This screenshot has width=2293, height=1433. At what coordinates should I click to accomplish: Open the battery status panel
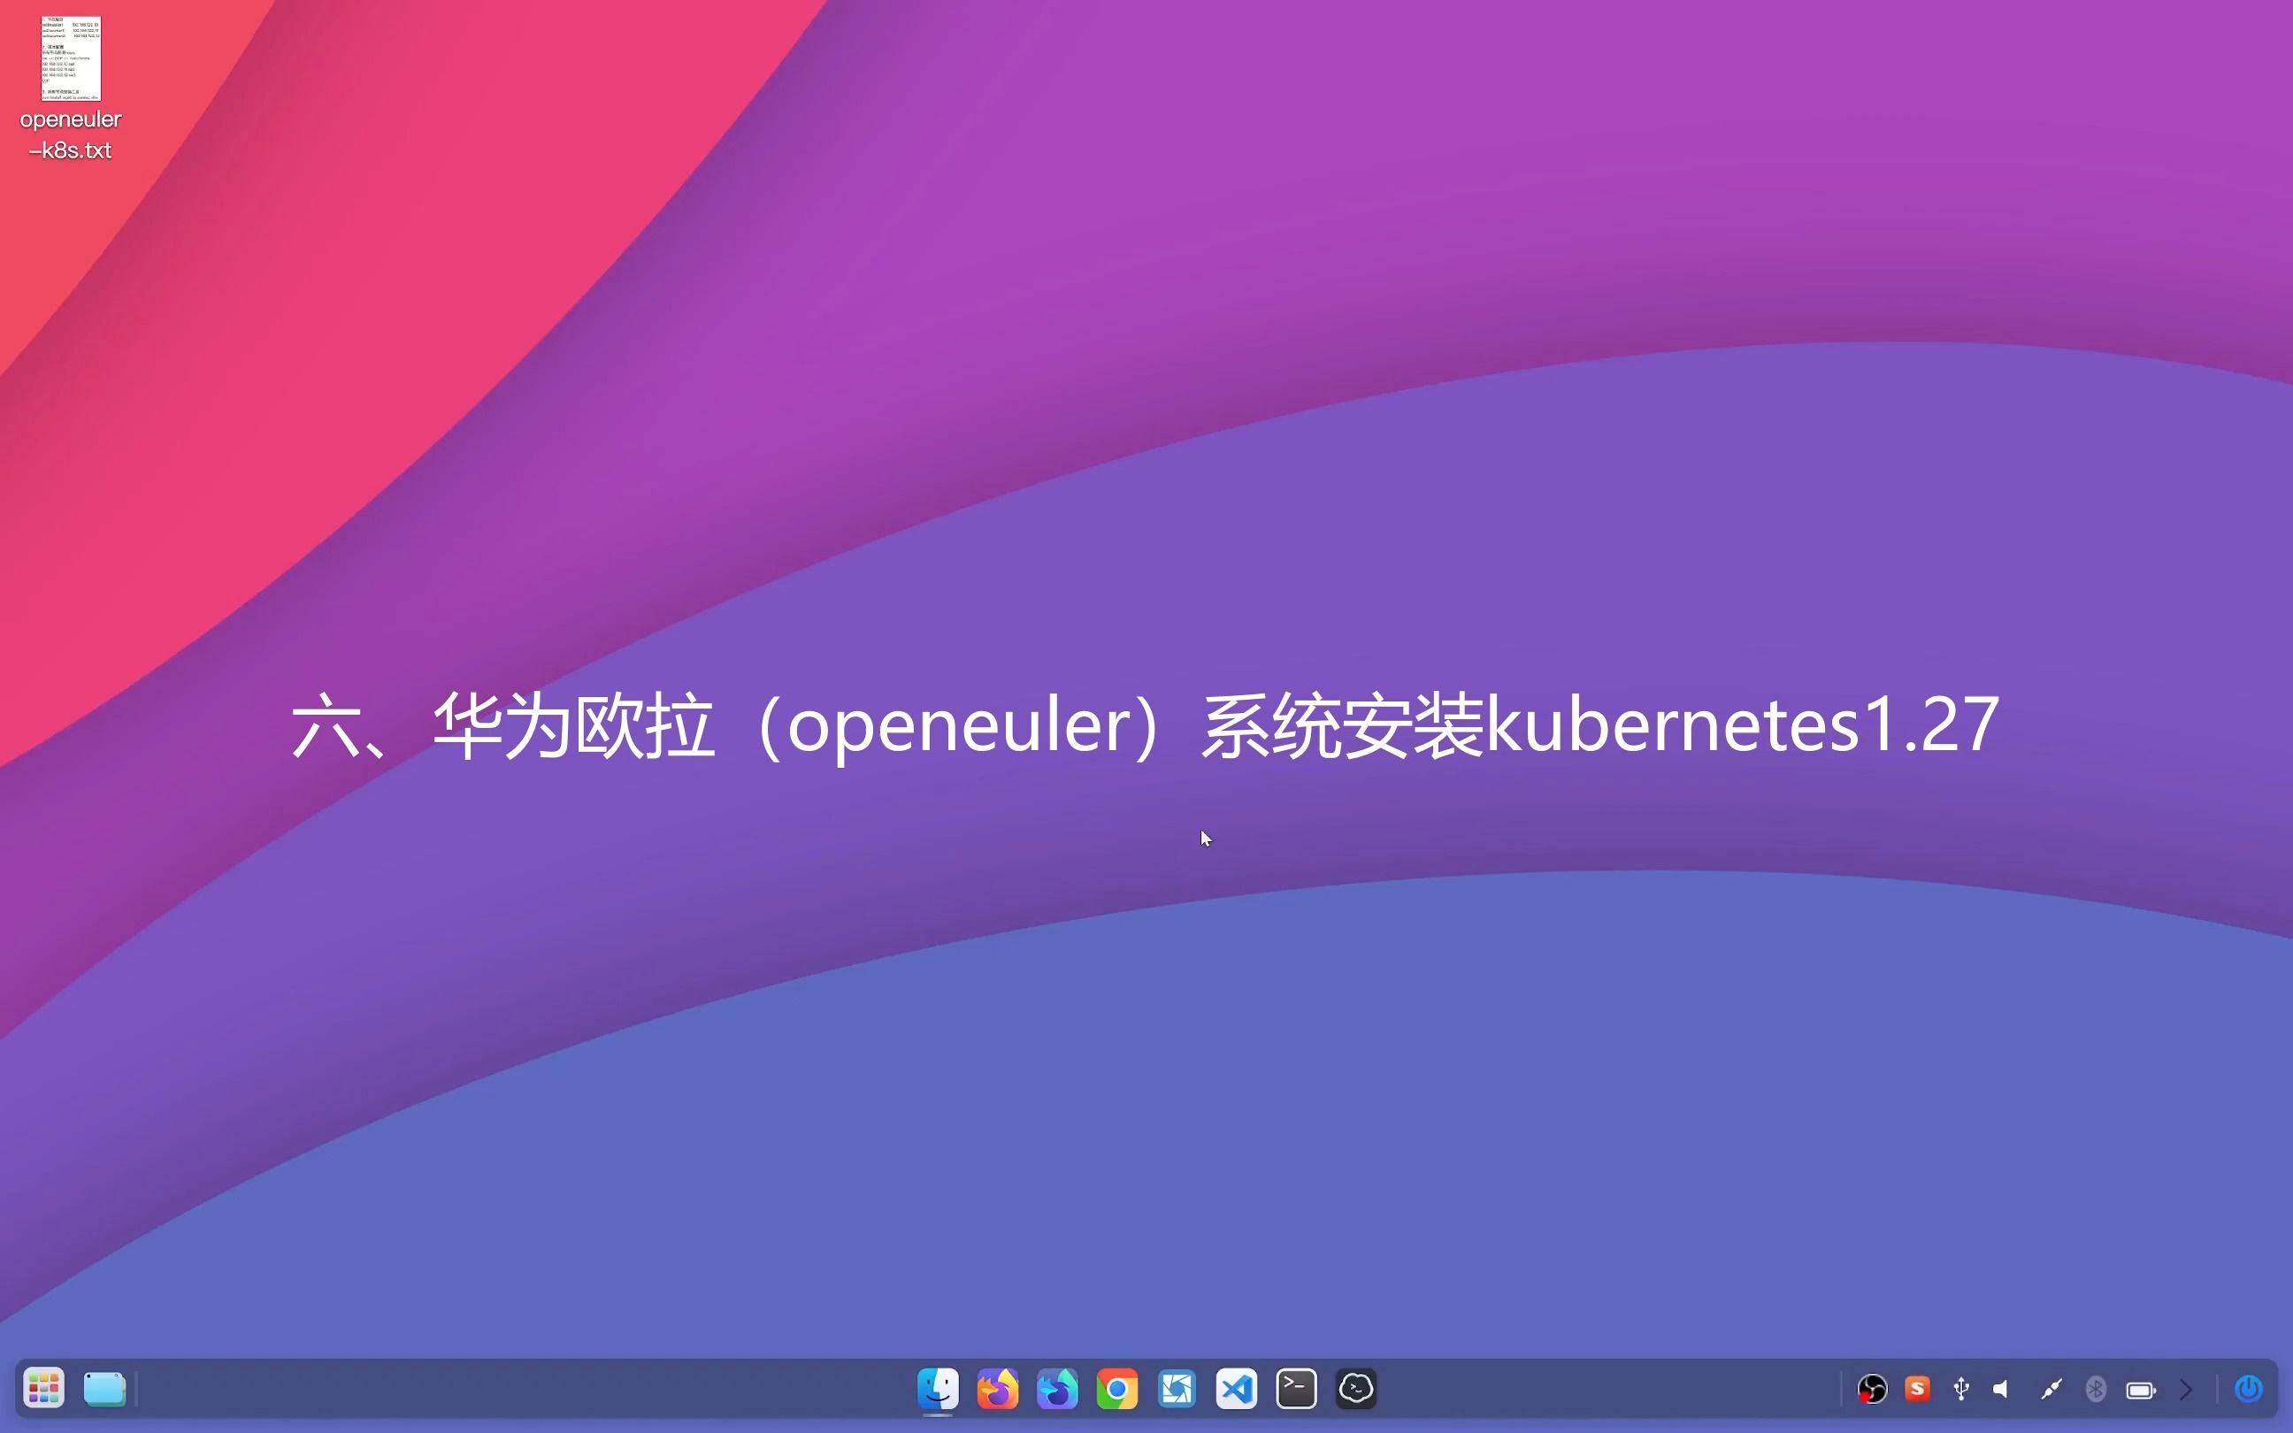[2141, 1389]
